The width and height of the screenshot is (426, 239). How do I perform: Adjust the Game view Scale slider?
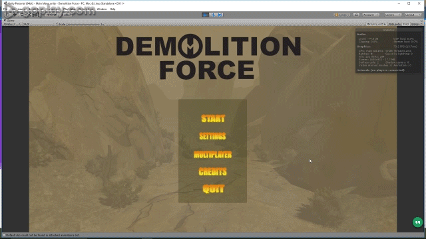(83, 25)
